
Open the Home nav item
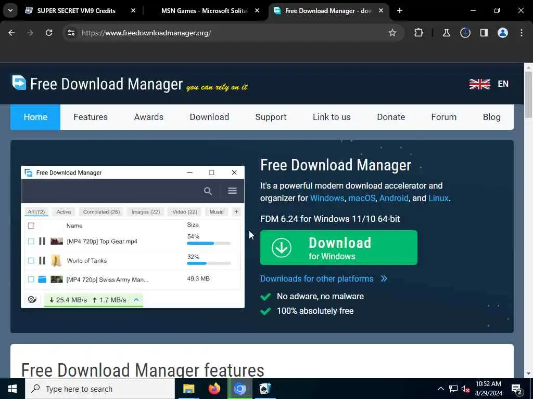point(35,117)
